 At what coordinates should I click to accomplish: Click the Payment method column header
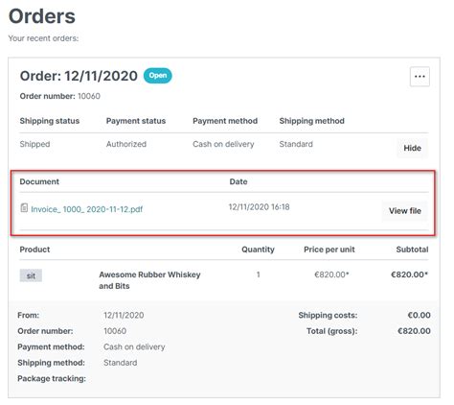coord(225,121)
